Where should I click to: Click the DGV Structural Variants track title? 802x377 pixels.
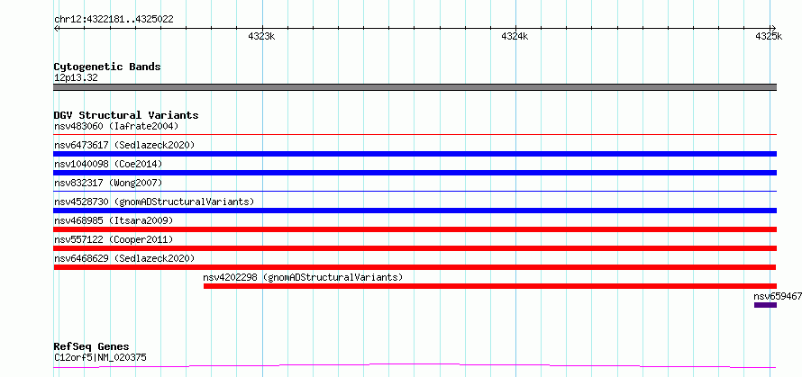tap(126, 115)
